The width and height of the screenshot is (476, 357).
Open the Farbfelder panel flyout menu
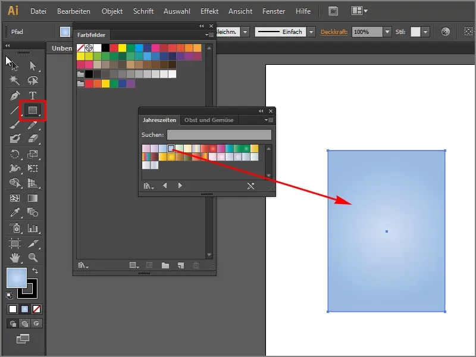pos(210,35)
